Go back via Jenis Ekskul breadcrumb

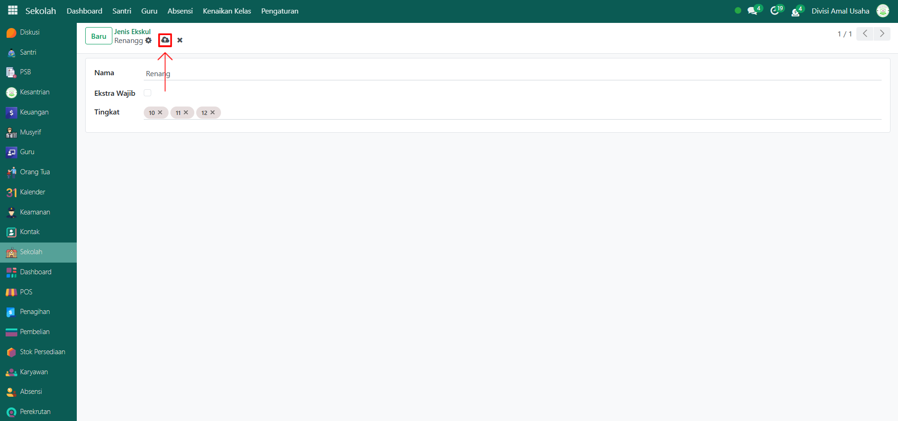(132, 32)
